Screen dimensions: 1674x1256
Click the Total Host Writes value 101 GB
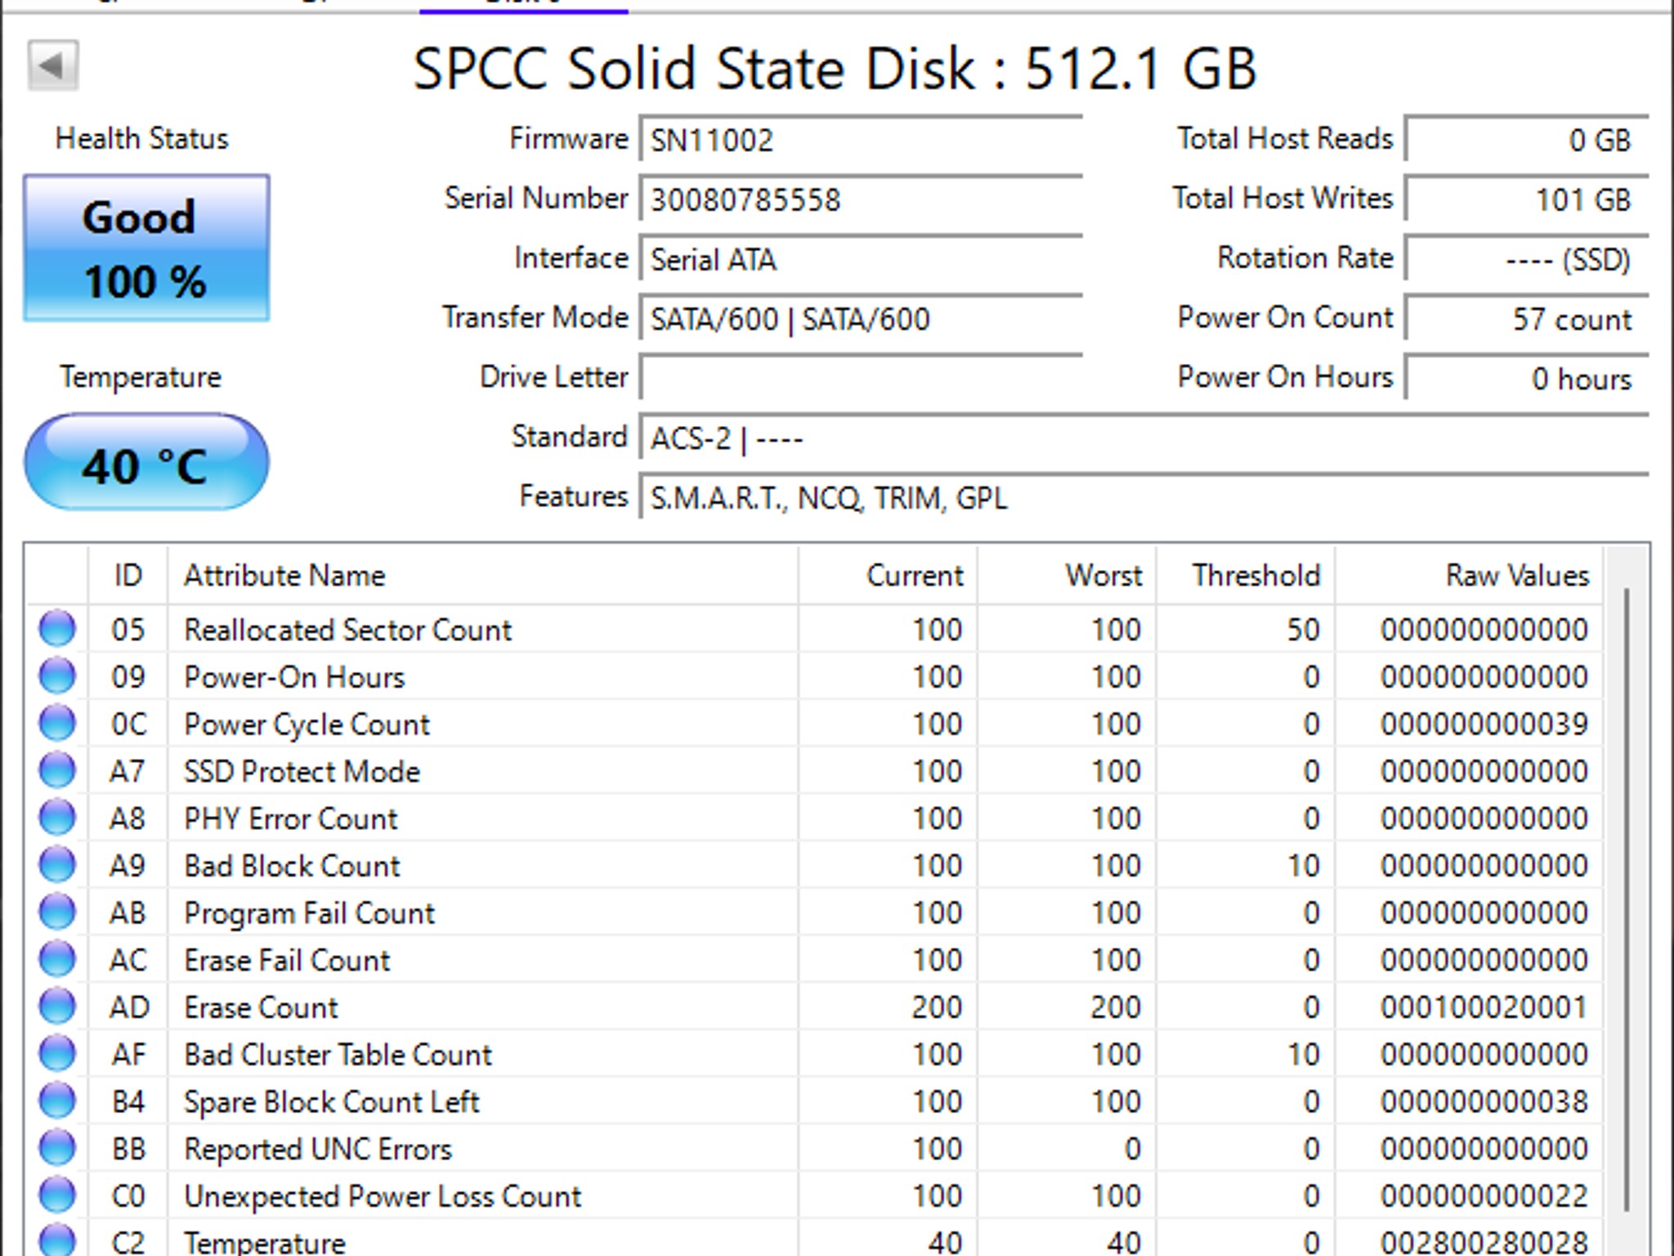pos(1526,200)
